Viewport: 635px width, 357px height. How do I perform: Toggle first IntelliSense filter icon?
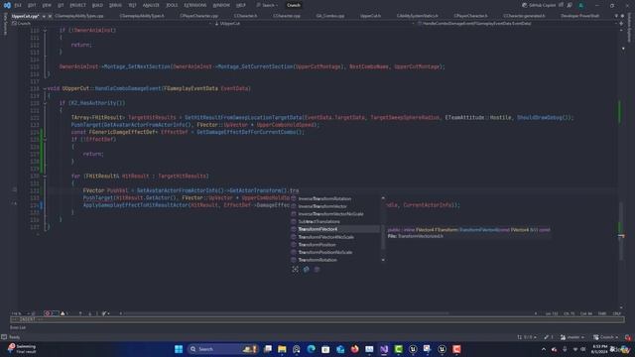point(296,269)
